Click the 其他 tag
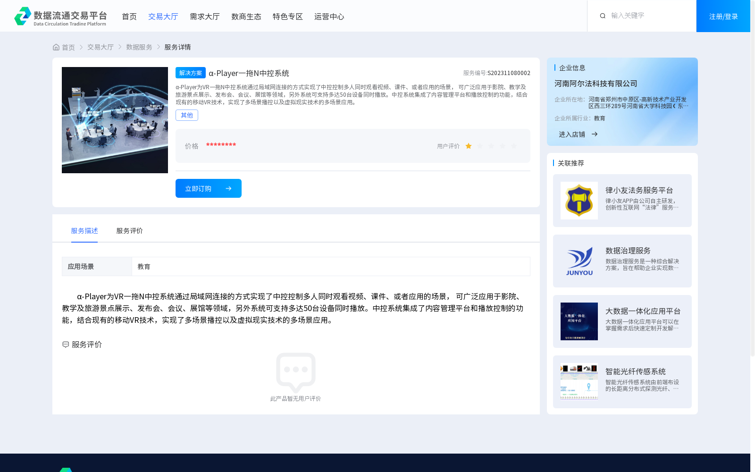This screenshot has height=472, width=755. [x=187, y=115]
